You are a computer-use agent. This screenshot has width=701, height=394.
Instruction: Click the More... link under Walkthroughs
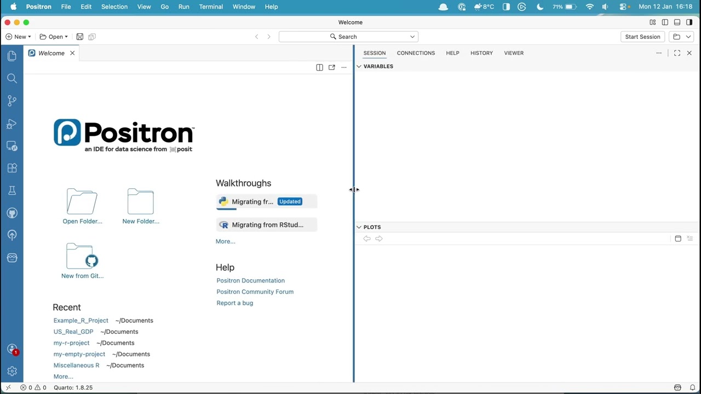click(225, 241)
